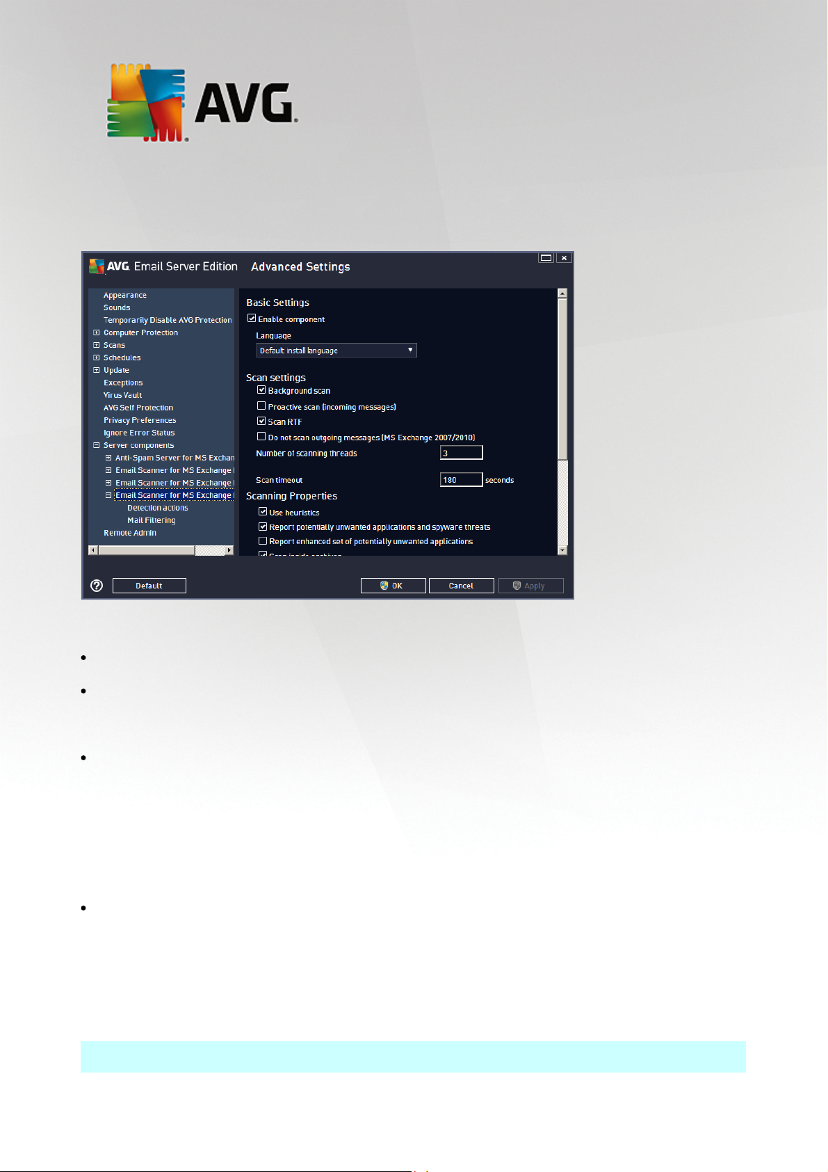This screenshot has height=1172, width=828.
Task: Select Sounds in the settings tree
Action: (x=117, y=307)
